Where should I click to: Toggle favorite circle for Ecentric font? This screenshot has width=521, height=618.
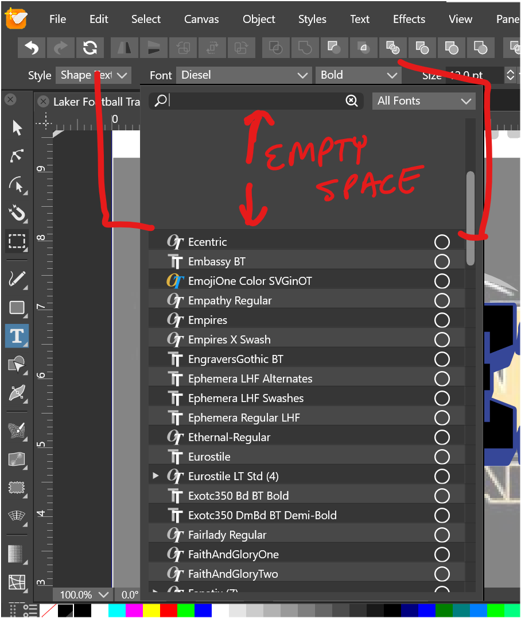tap(442, 242)
